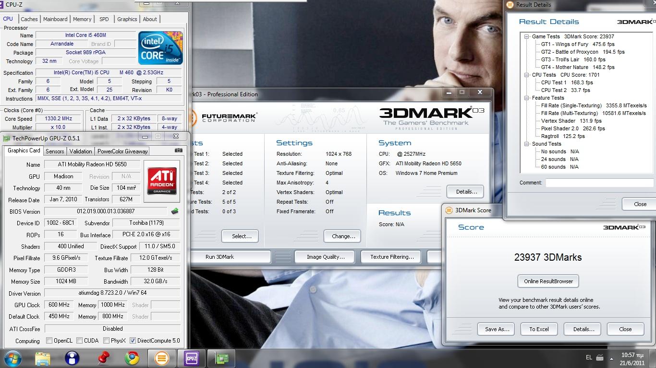Image resolution: width=656 pixels, height=368 pixels.
Task: Click the ATI Radeon logo in GPU-Z
Action: pyautogui.click(x=162, y=182)
